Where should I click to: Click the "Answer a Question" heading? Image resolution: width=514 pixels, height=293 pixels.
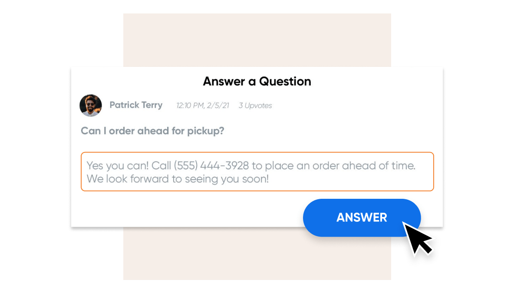click(x=257, y=81)
